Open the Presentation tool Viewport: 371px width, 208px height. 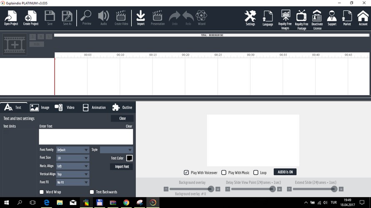pos(158,18)
